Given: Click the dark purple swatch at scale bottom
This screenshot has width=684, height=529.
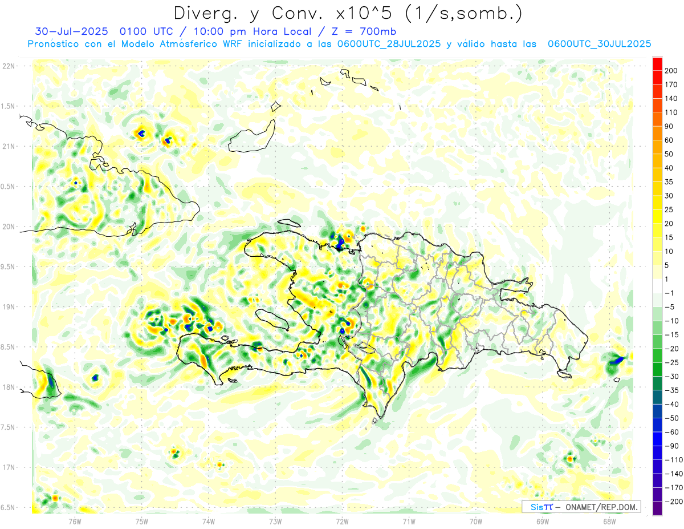Looking at the screenshot, I should pyautogui.click(x=657, y=508).
